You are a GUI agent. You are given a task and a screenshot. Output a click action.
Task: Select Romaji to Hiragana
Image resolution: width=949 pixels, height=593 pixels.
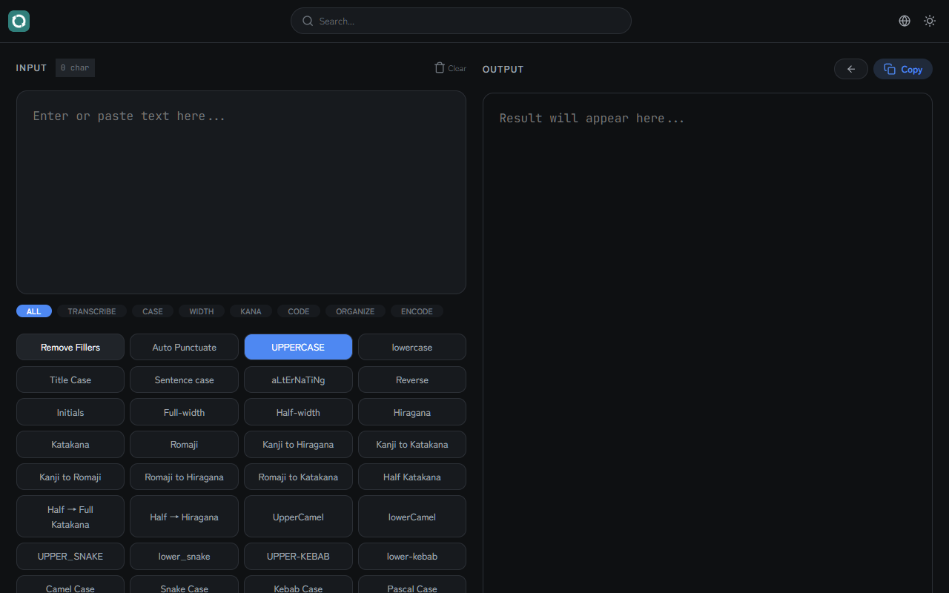pyautogui.click(x=184, y=477)
